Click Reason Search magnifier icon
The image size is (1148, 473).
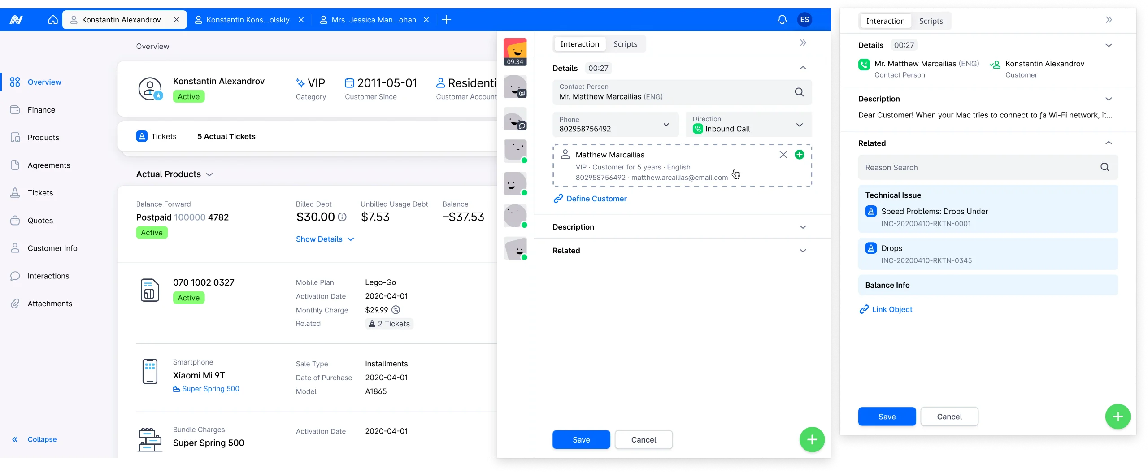coord(1105,167)
